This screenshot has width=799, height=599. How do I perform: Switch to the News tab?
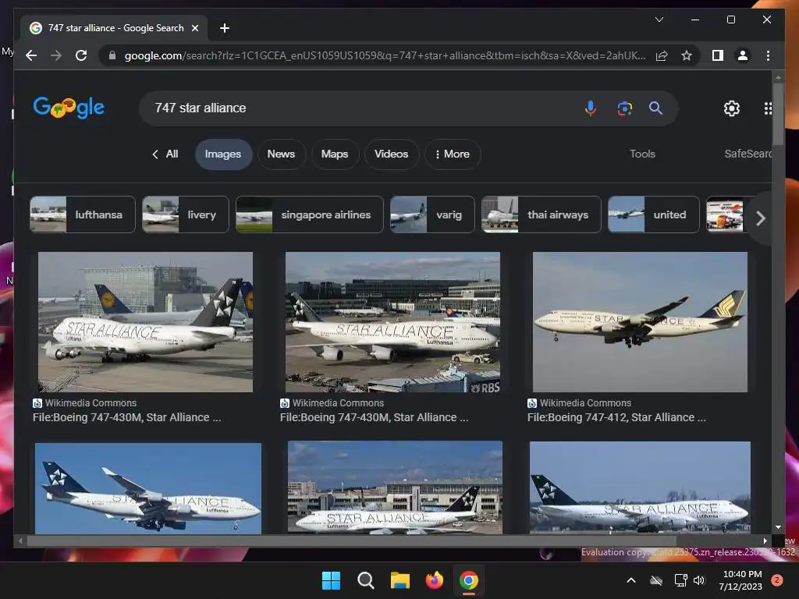coord(281,154)
